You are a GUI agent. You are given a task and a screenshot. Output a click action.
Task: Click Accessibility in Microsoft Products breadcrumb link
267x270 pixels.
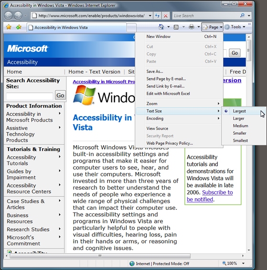click(x=104, y=82)
